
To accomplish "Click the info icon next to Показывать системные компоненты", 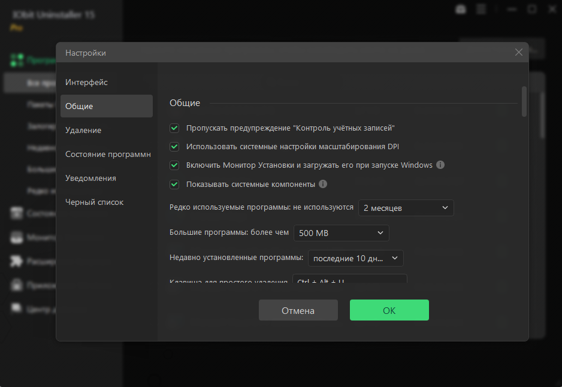I will coord(323,184).
